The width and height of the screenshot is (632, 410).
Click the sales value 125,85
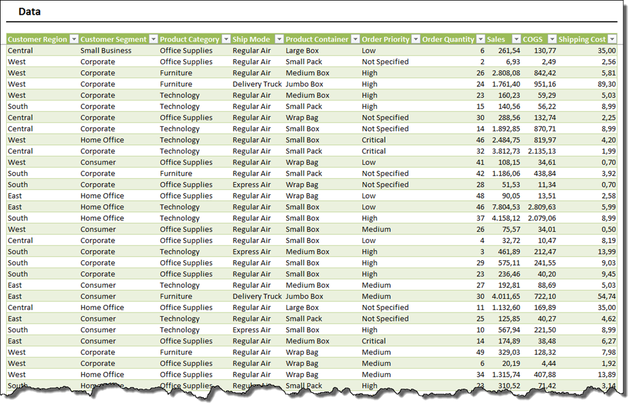509,319
